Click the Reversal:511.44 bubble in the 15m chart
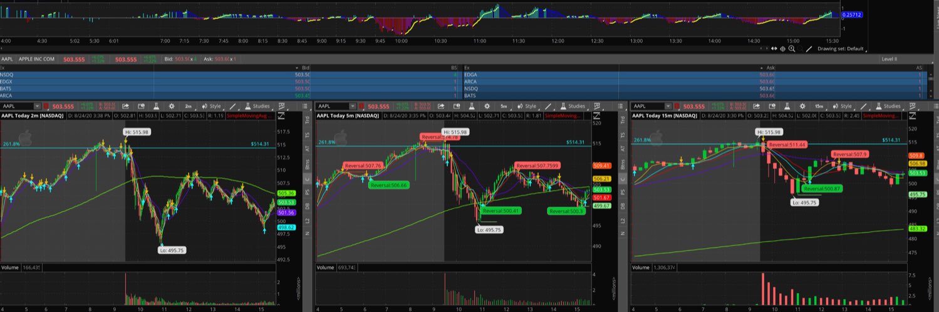Screen dimensions: 939x312 click(787, 144)
